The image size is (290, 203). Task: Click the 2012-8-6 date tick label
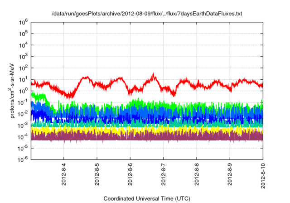tap(130, 174)
